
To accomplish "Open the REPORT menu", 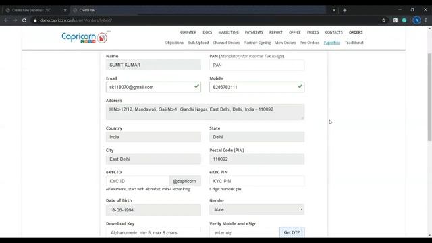I will click(x=276, y=32).
